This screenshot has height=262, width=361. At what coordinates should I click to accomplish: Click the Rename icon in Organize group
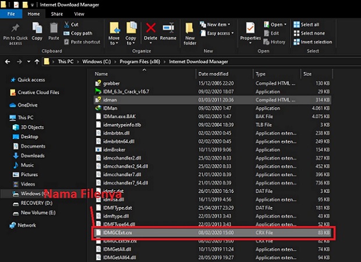[168, 30]
